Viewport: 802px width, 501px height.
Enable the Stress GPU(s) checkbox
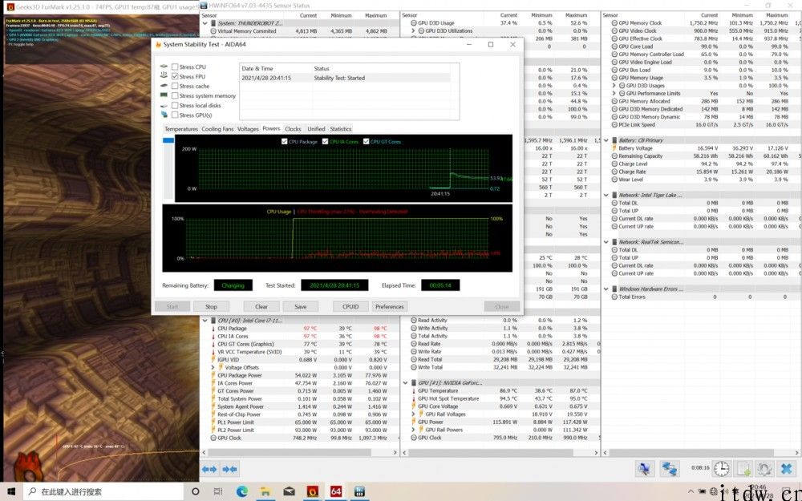[x=175, y=115]
